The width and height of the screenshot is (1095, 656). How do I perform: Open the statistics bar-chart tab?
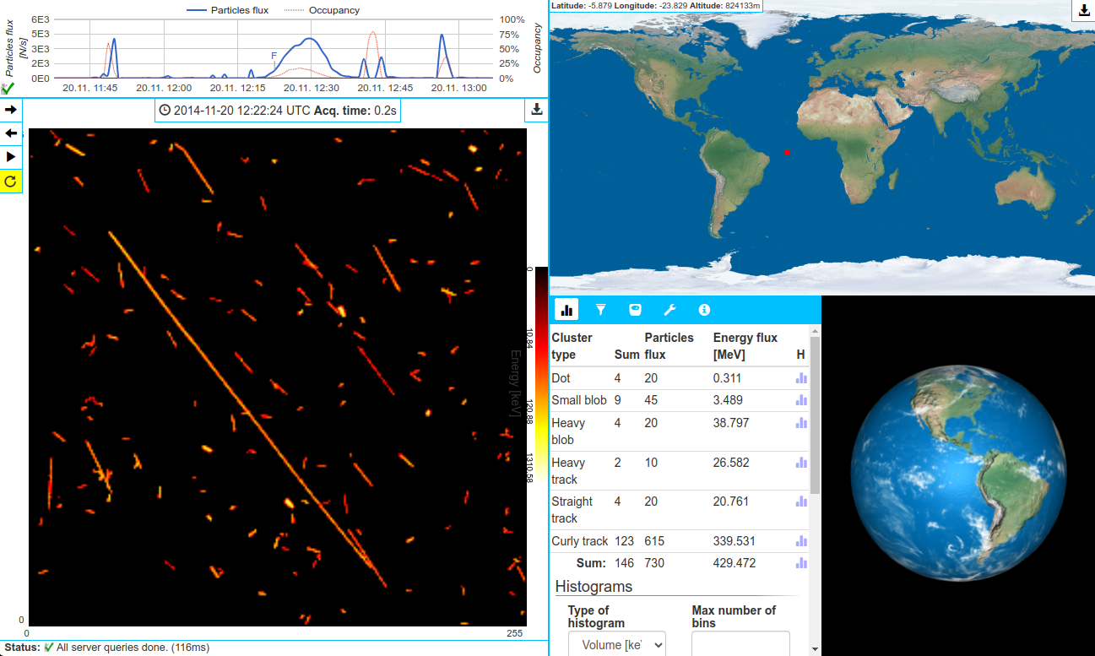click(x=566, y=310)
